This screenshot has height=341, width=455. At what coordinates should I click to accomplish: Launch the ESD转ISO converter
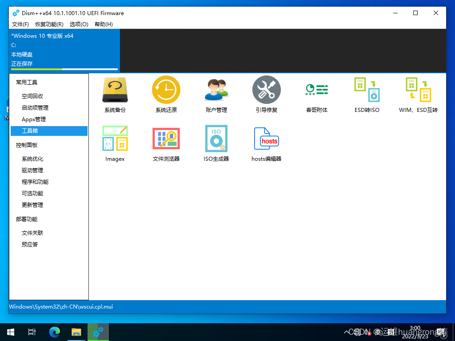click(x=367, y=94)
